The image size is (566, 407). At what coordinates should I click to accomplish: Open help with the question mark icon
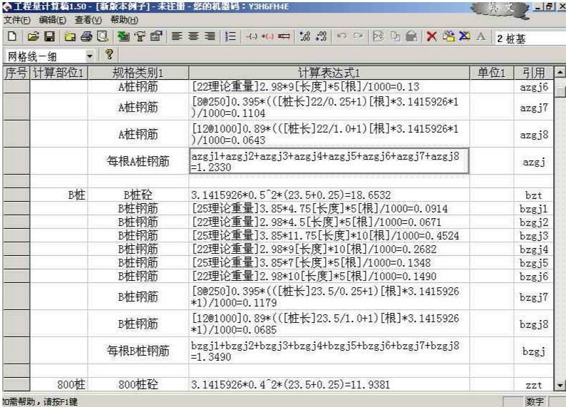[x=109, y=55]
